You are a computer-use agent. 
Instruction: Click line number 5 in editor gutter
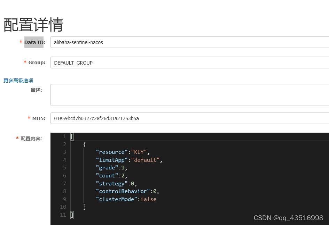(x=65, y=168)
